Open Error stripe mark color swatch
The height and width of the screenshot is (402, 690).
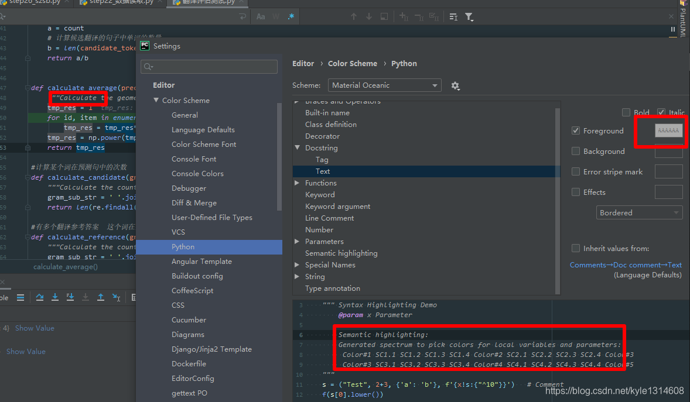[668, 171]
